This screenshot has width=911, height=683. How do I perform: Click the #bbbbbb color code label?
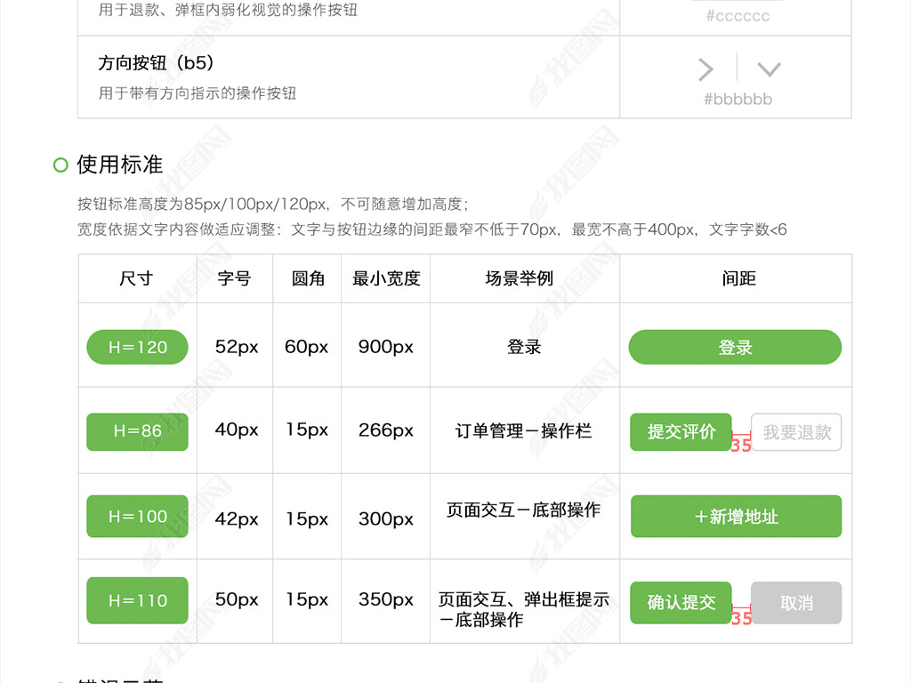(x=738, y=99)
